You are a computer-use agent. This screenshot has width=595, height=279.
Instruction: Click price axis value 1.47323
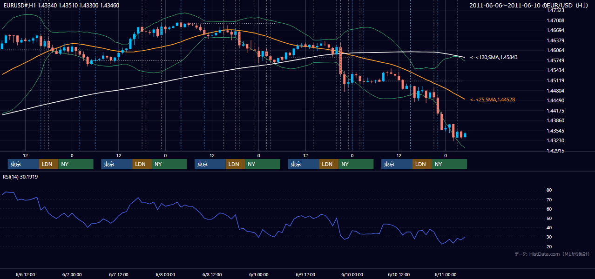(x=555, y=10)
